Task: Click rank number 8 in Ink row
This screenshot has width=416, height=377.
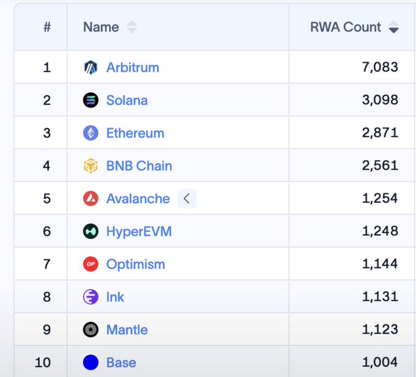Action: [47, 297]
